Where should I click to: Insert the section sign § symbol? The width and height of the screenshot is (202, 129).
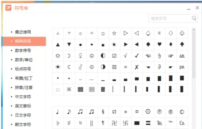[103, 112]
